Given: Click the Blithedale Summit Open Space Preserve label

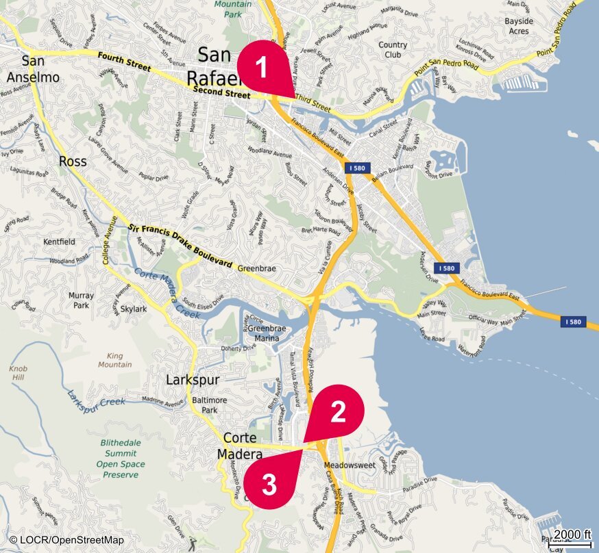Looking at the screenshot, I should point(121,459).
